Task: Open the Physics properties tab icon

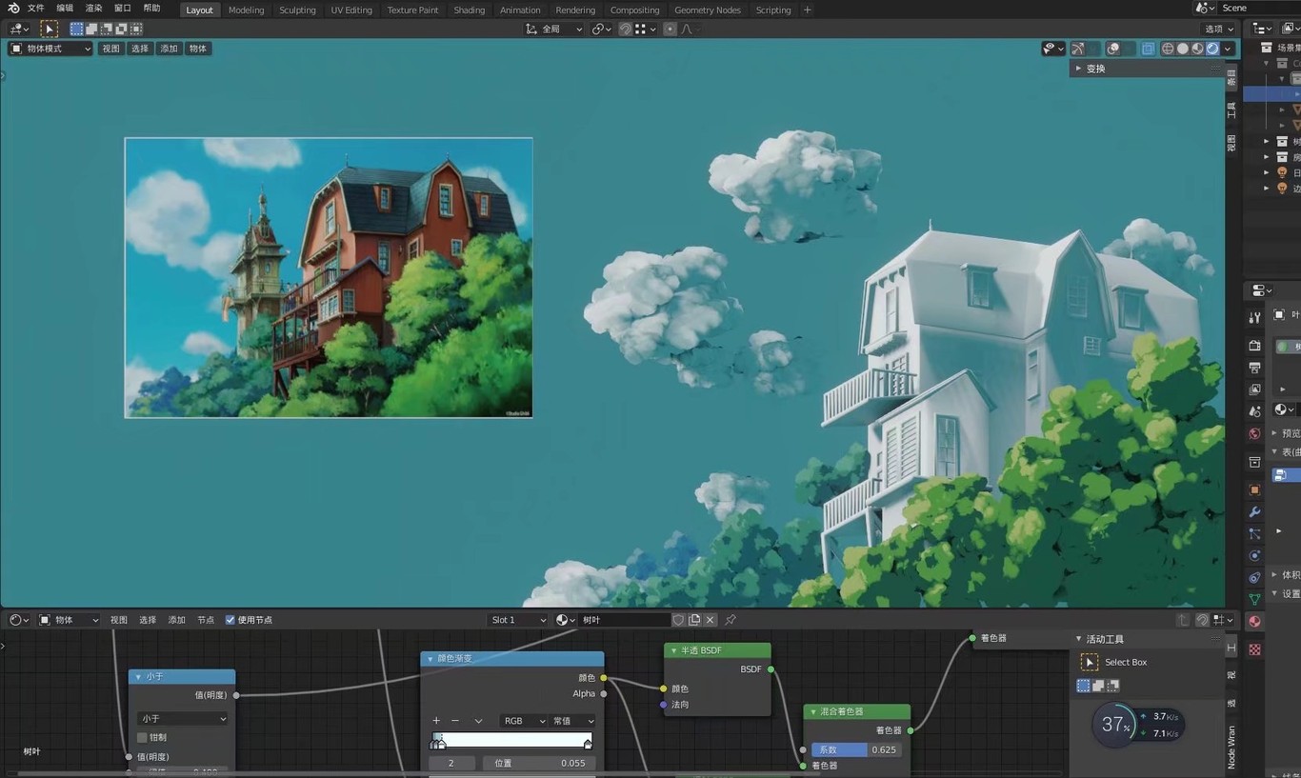Action: [1254, 556]
